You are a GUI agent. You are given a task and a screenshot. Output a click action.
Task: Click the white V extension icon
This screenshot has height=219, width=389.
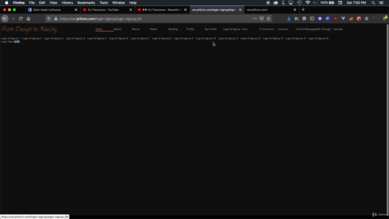click(x=343, y=19)
